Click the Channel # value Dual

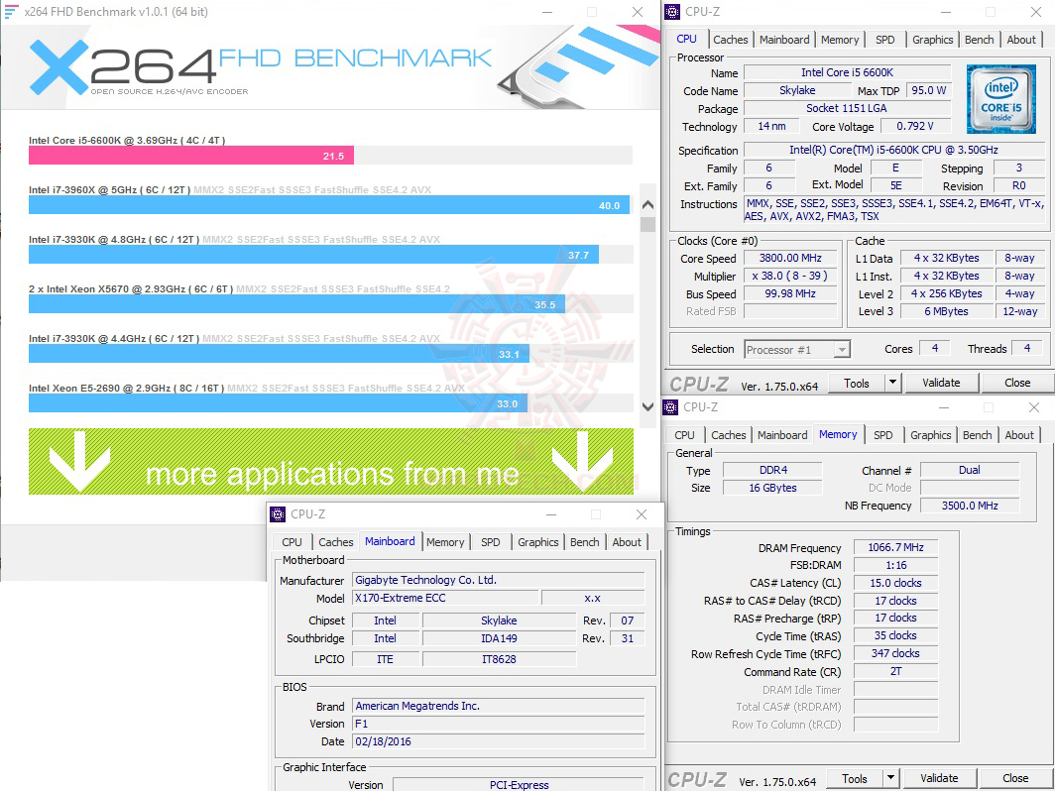(970, 470)
